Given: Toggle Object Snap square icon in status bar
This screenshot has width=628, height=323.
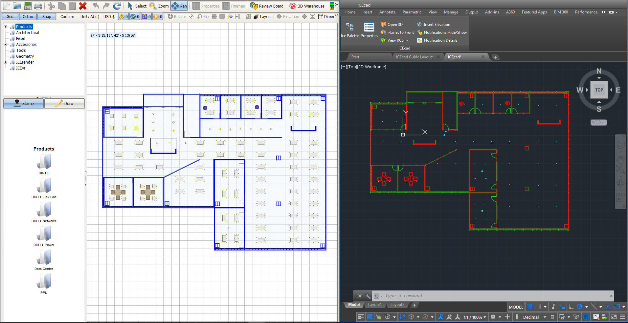Looking at the screenshot, I should (617, 307).
